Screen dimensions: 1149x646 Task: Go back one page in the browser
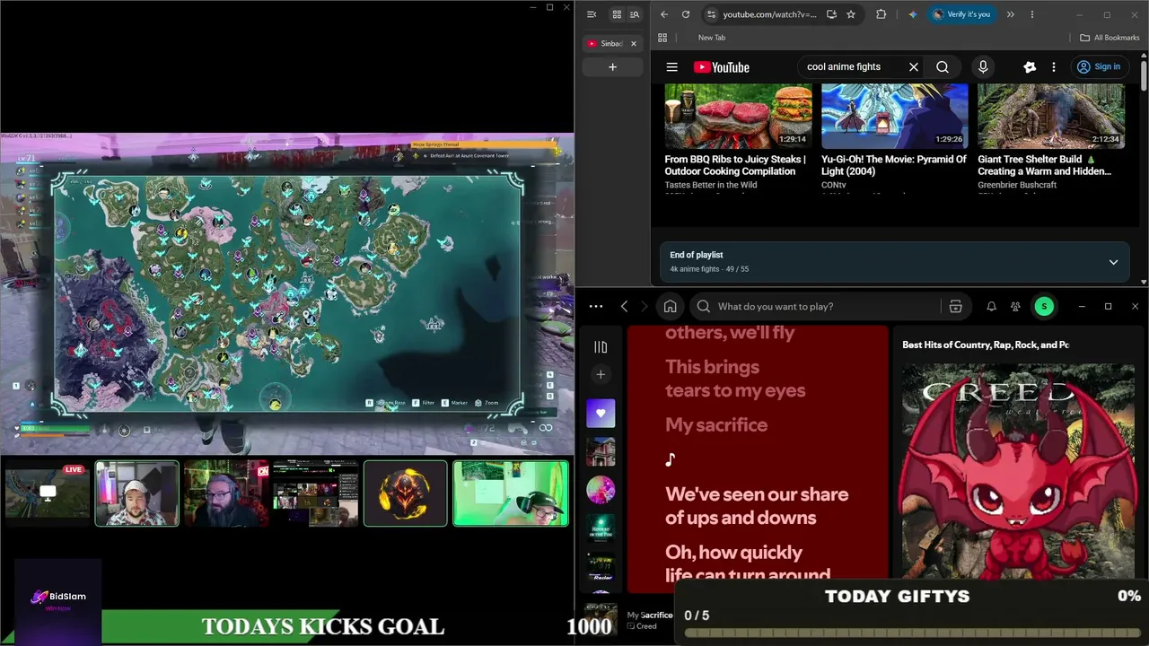664,14
